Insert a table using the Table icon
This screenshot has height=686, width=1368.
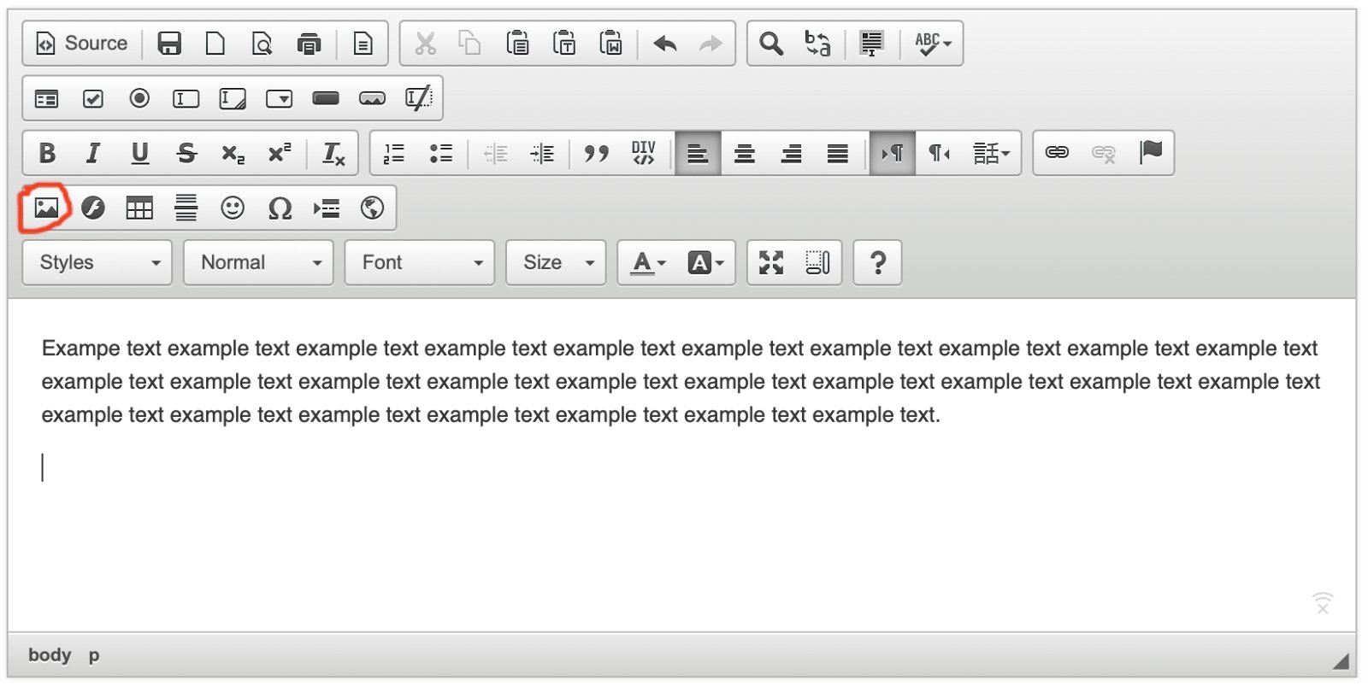139,208
